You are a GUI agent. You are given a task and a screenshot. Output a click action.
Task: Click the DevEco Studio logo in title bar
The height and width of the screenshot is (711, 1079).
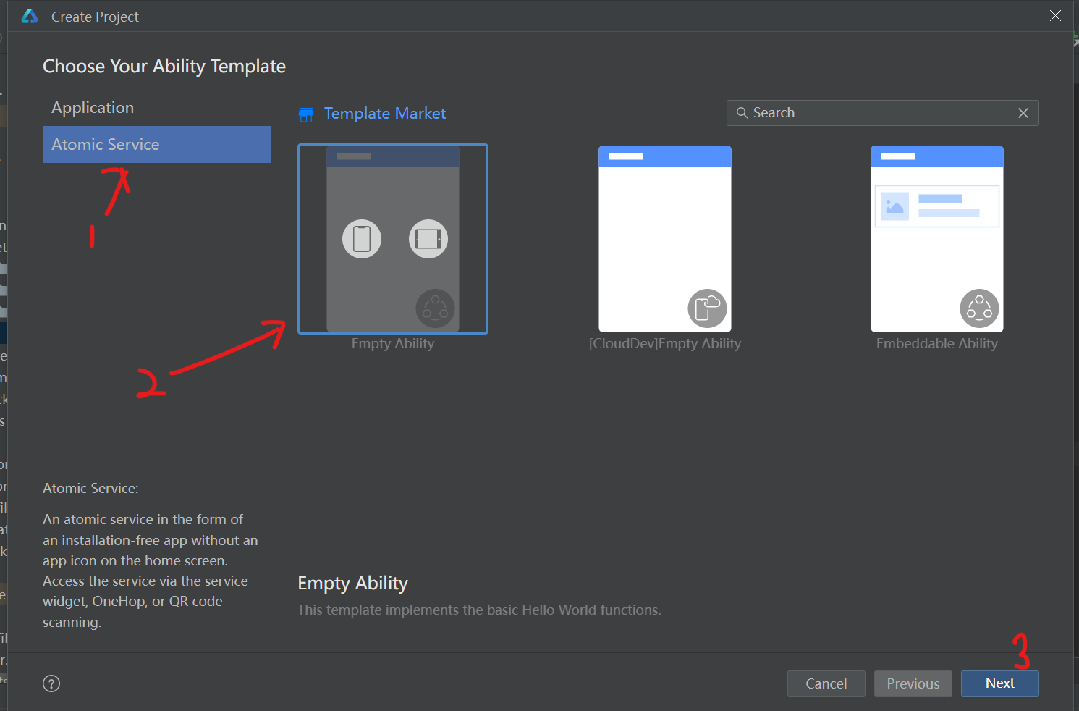[x=30, y=16]
